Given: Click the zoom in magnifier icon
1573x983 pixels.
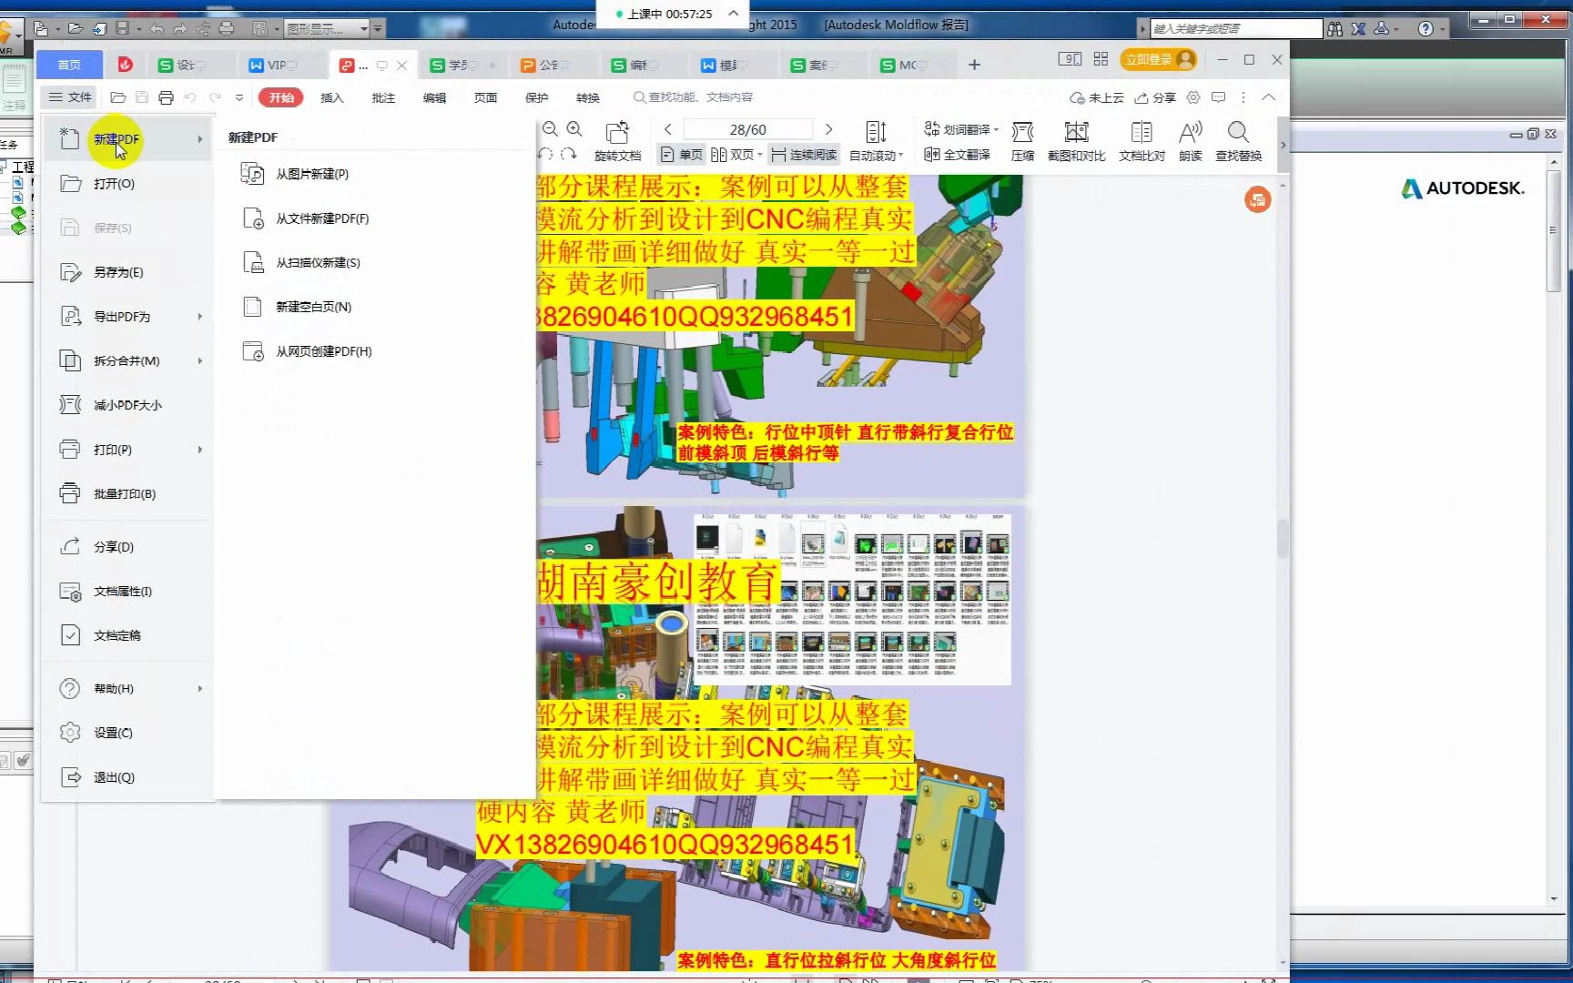Looking at the screenshot, I should [x=574, y=129].
